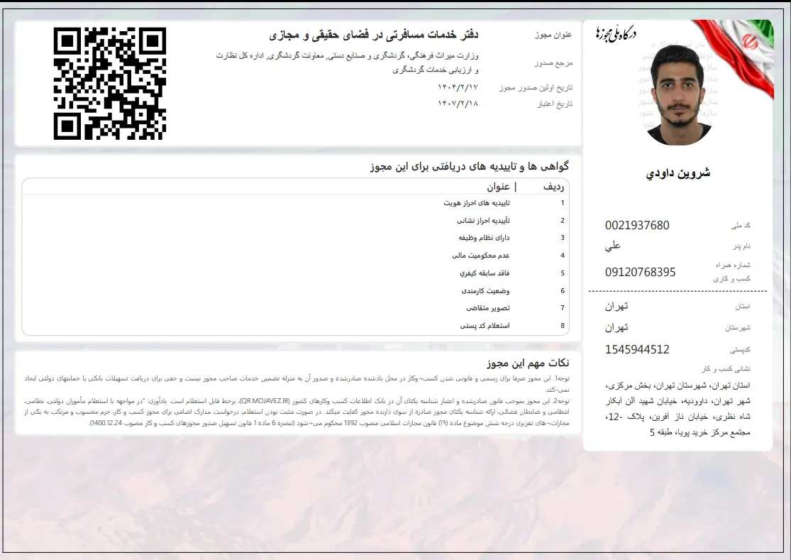The image size is (791, 560).
Task: Select the توجه1 note paragraph
Action: 297,384
